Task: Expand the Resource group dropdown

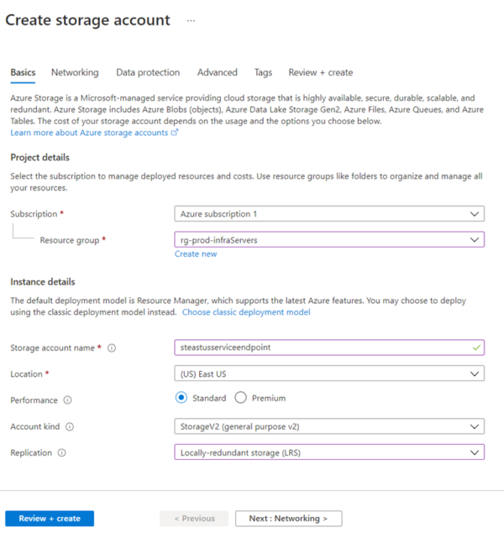Action: [x=329, y=240]
